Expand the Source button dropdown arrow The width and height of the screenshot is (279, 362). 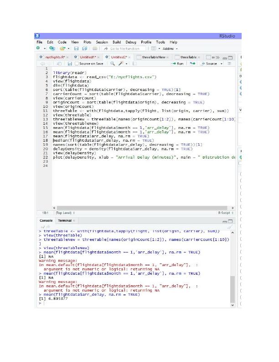pos(222,64)
